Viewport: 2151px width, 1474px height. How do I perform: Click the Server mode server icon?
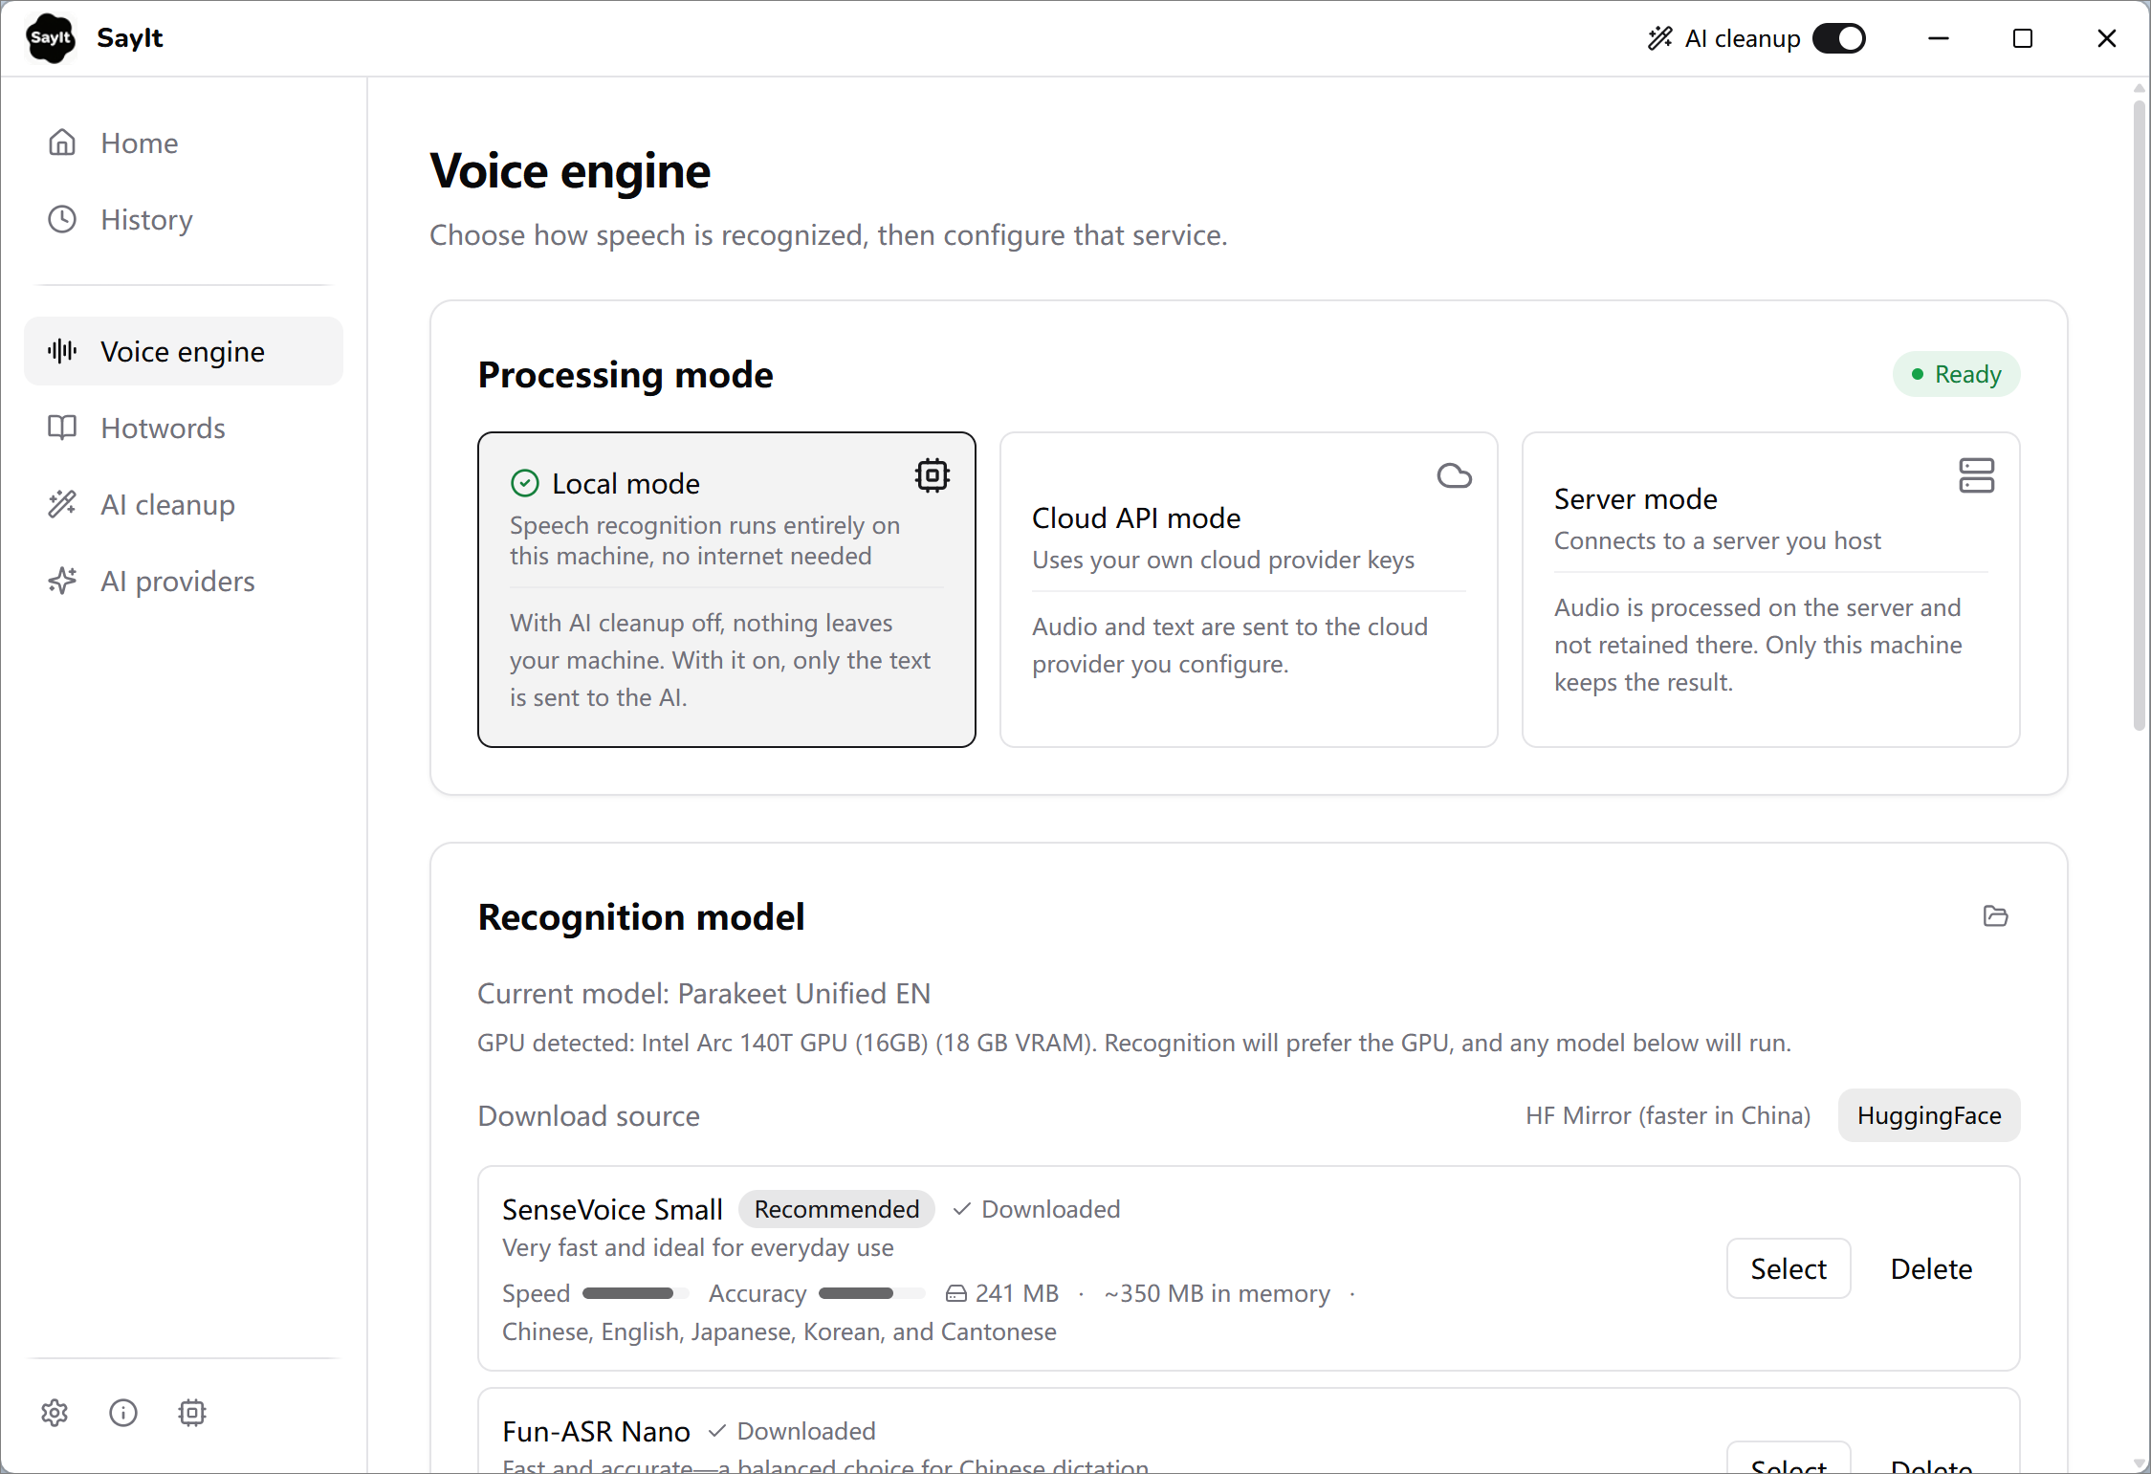(x=1977, y=475)
